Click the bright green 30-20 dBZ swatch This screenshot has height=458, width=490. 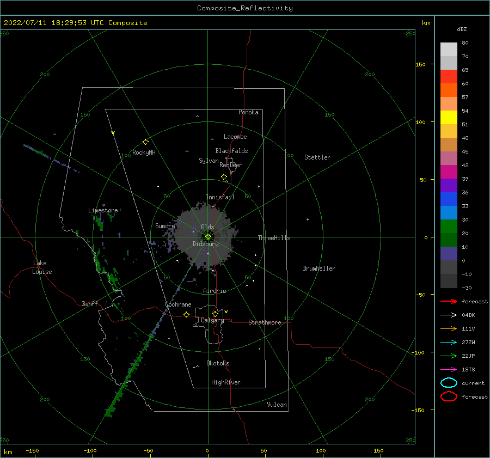point(449,227)
